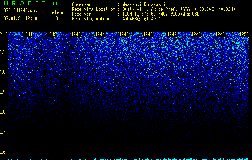Click the 1243 time marker
252x160 pixels.
(x=76, y=34)
